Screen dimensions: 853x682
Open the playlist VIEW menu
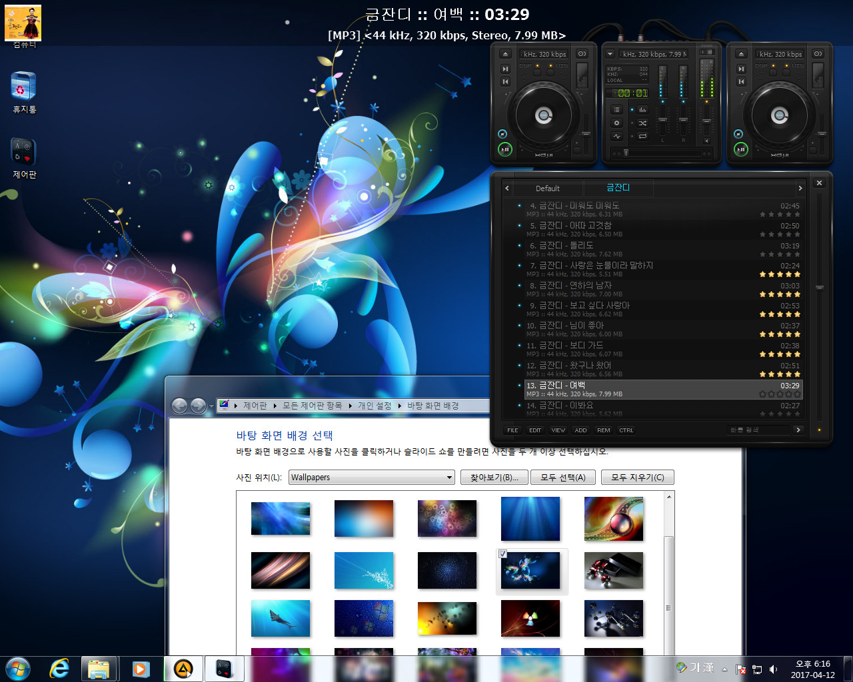click(x=558, y=430)
